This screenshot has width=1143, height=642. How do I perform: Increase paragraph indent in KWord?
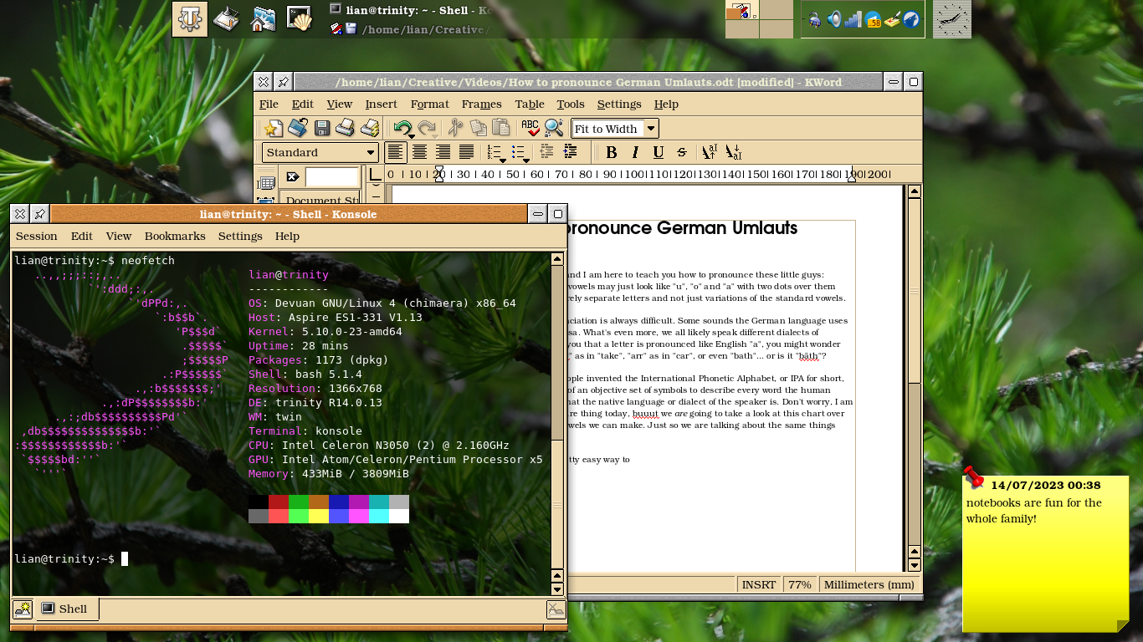click(x=571, y=152)
